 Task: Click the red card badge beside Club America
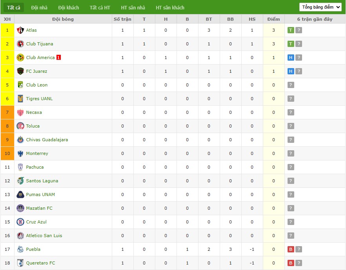pos(58,58)
